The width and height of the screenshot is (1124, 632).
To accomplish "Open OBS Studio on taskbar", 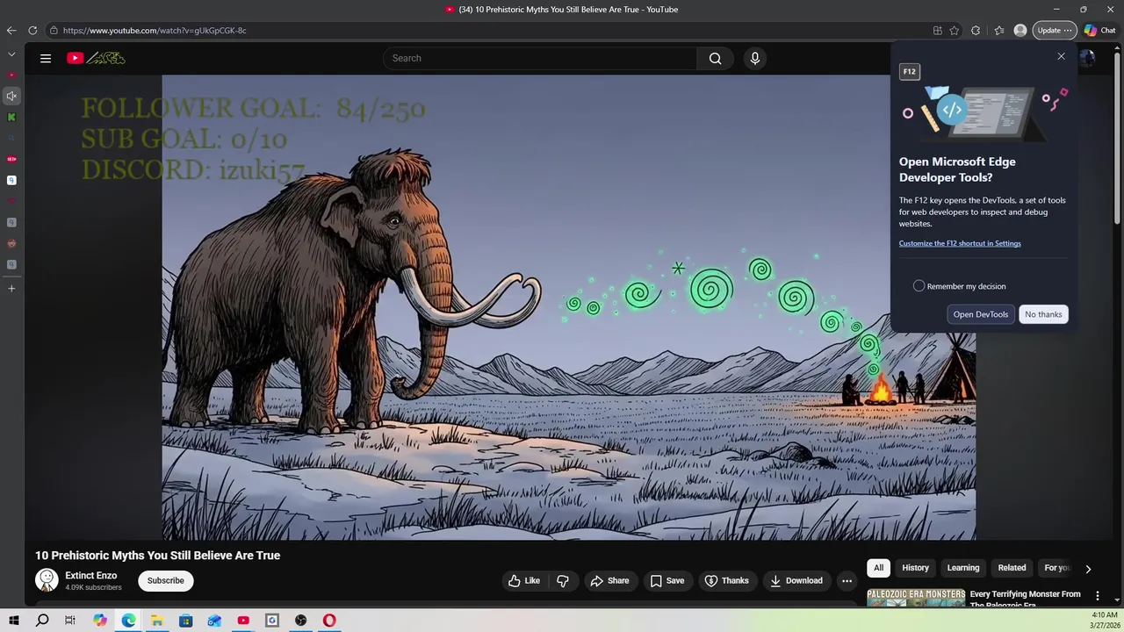I will coord(300,621).
